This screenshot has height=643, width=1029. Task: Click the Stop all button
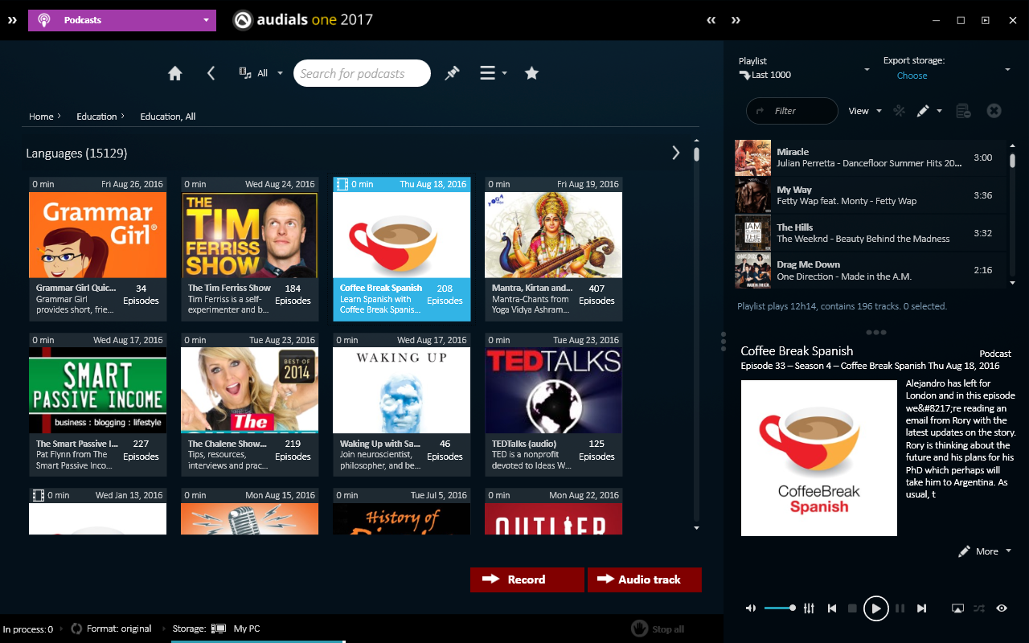[658, 629]
